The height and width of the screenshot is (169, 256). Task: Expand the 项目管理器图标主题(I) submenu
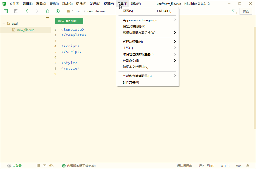tap(147, 54)
